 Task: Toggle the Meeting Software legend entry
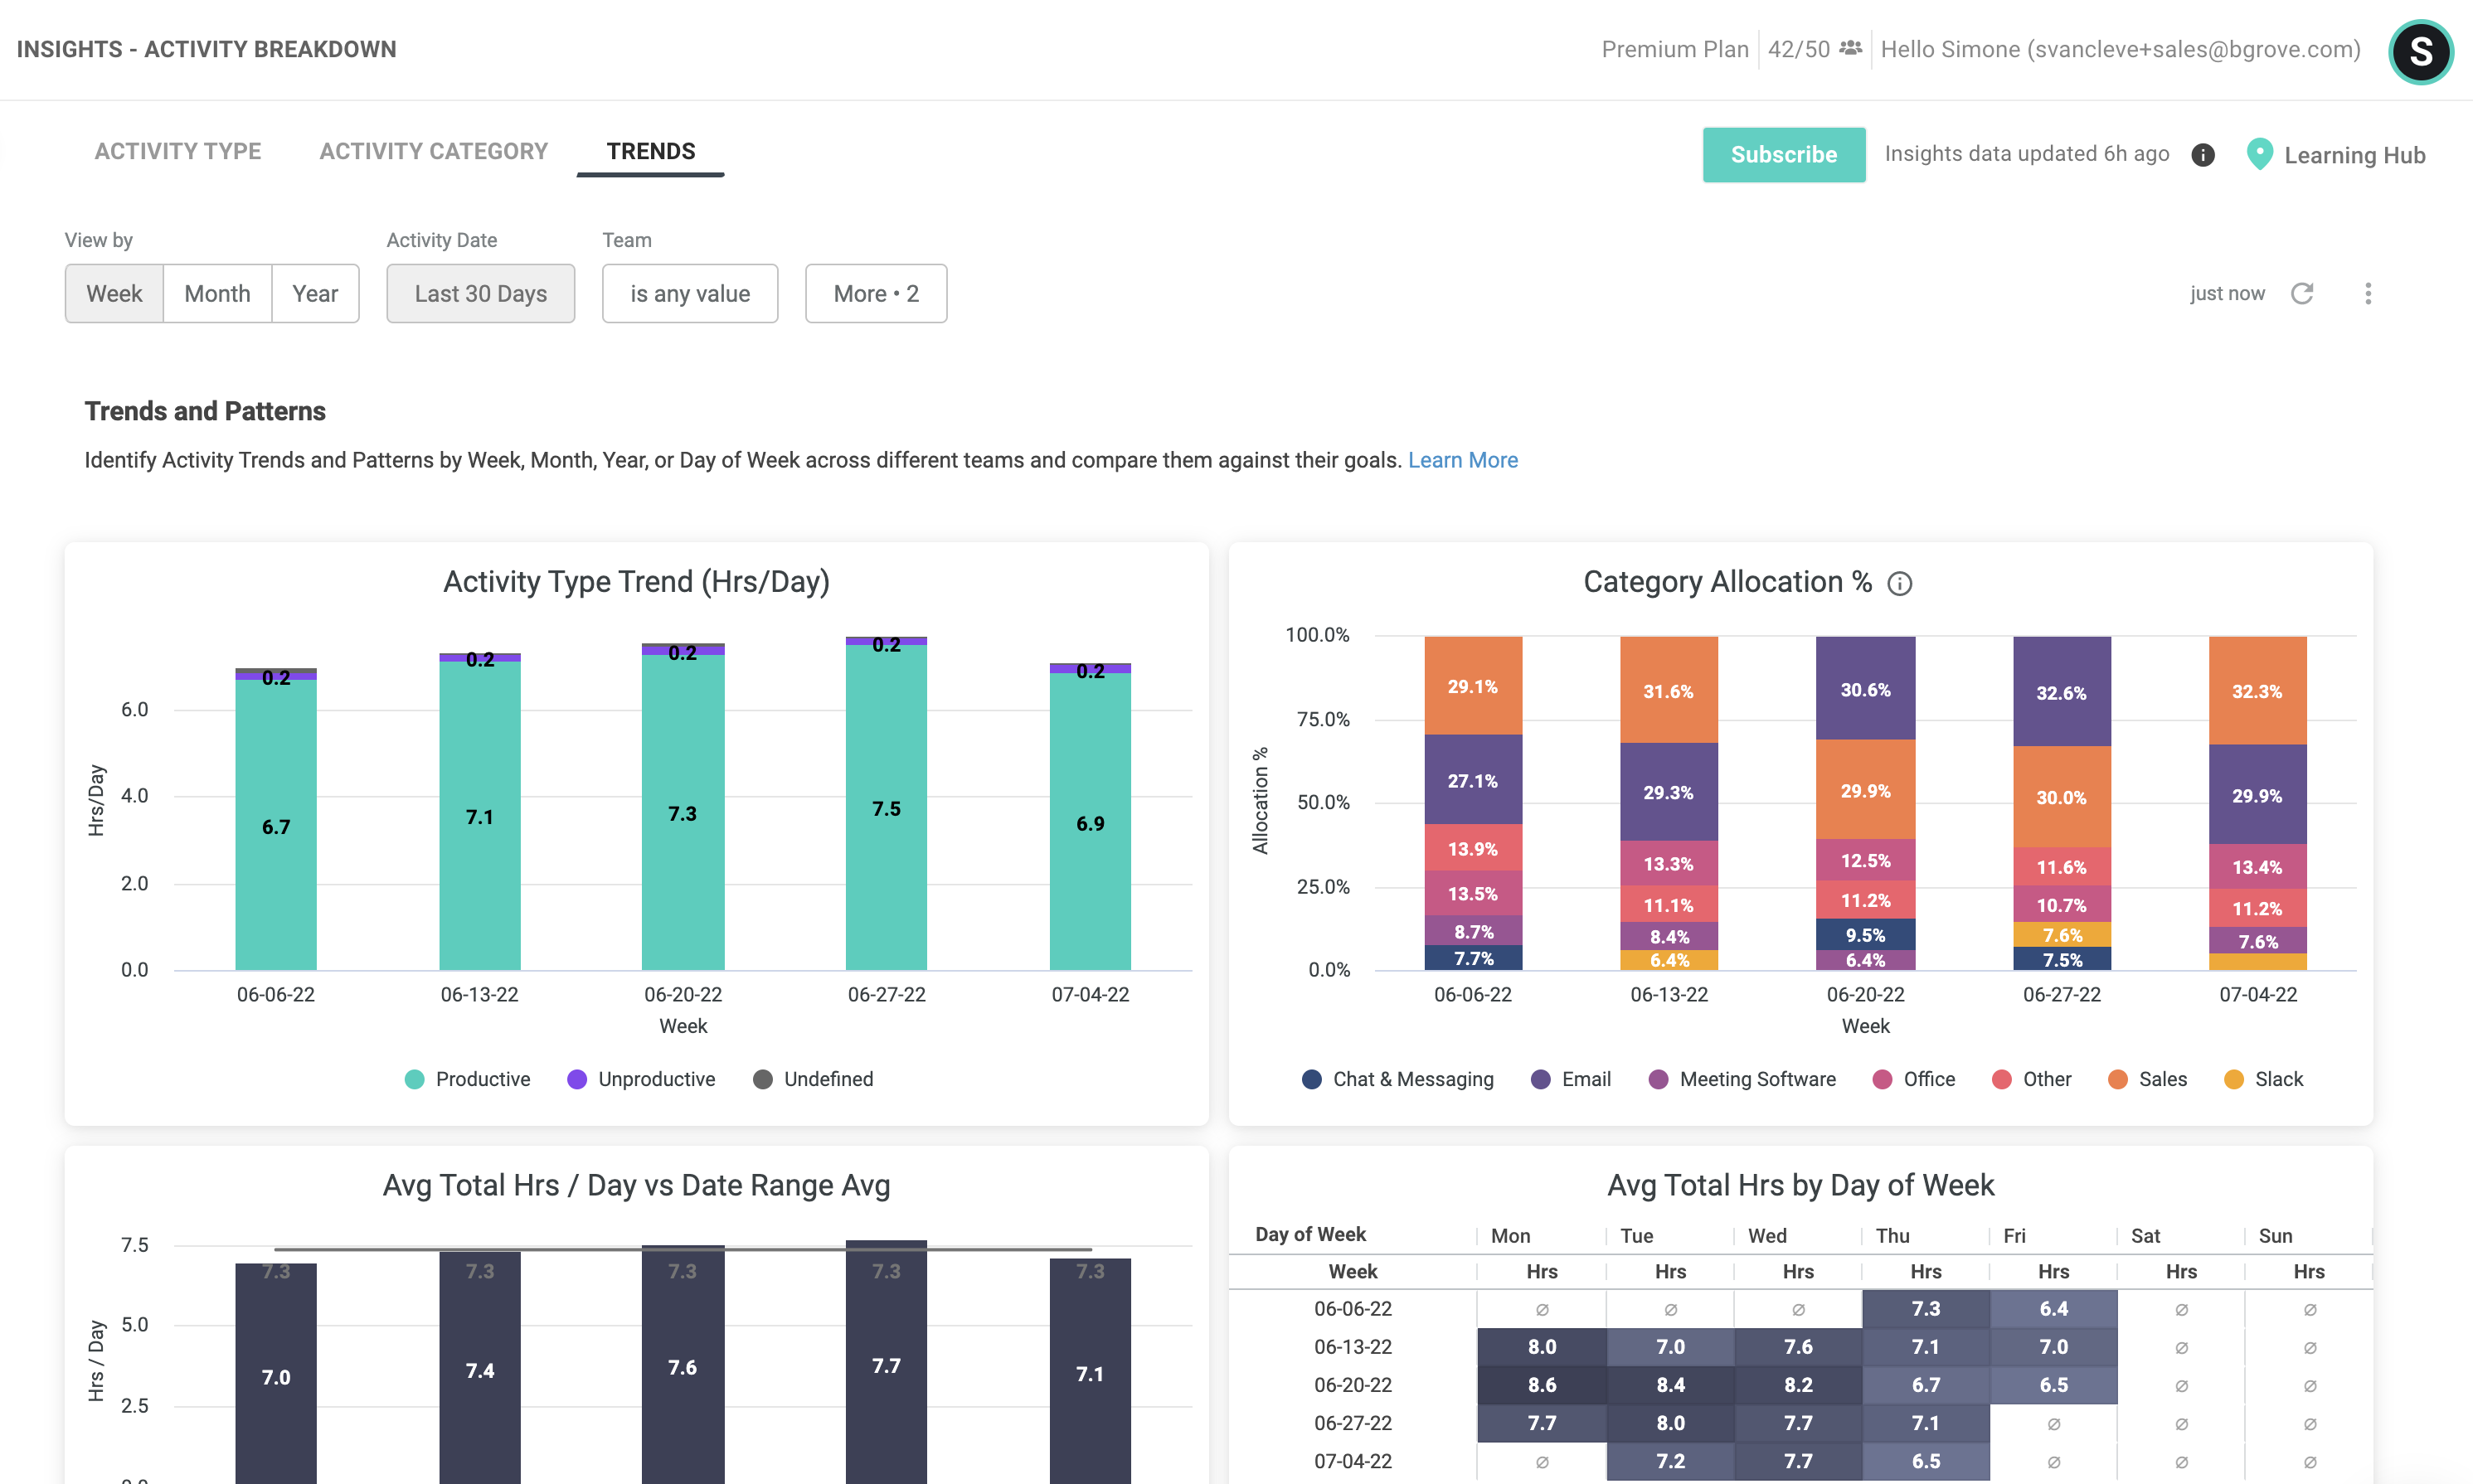pyautogui.click(x=1742, y=1079)
